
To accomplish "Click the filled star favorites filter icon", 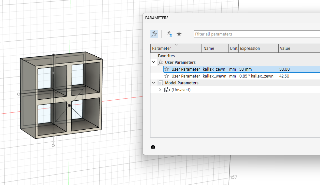I will 179,34.
